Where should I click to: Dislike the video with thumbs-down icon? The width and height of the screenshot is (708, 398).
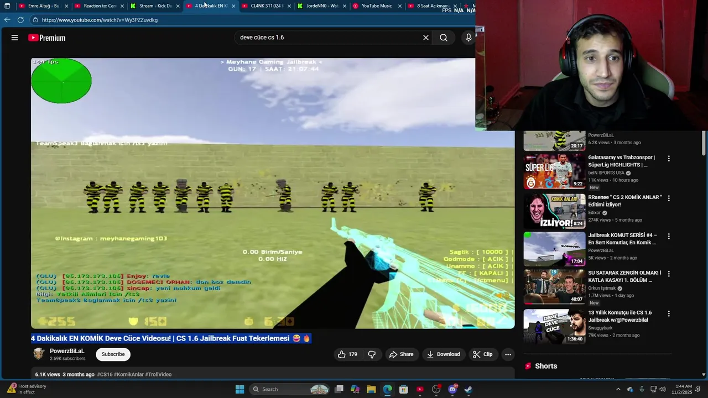(x=372, y=354)
